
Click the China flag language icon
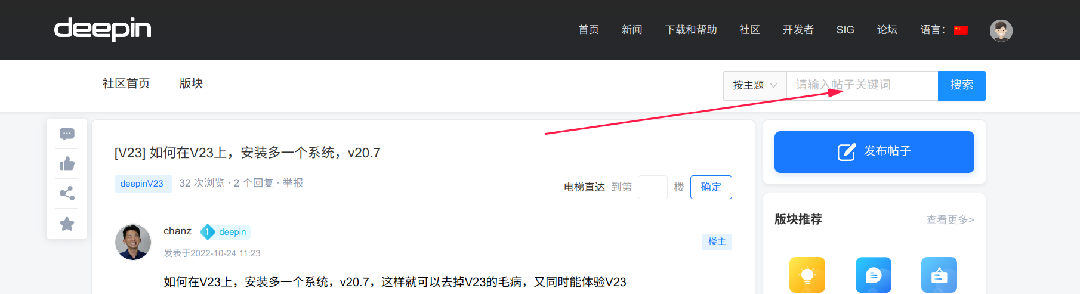[x=961, y=30]
